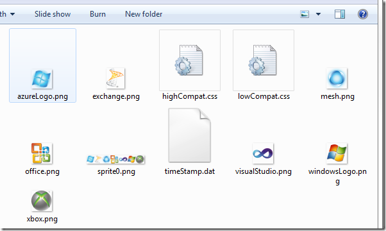Click the mesh.png file name
Image resolution: width=386 pixels, height=231 pixels.
(x=337, y=96)
